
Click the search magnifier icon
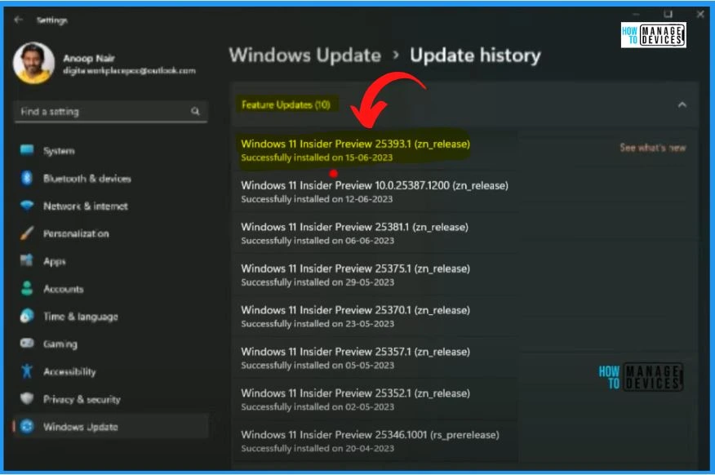point(195,111)
